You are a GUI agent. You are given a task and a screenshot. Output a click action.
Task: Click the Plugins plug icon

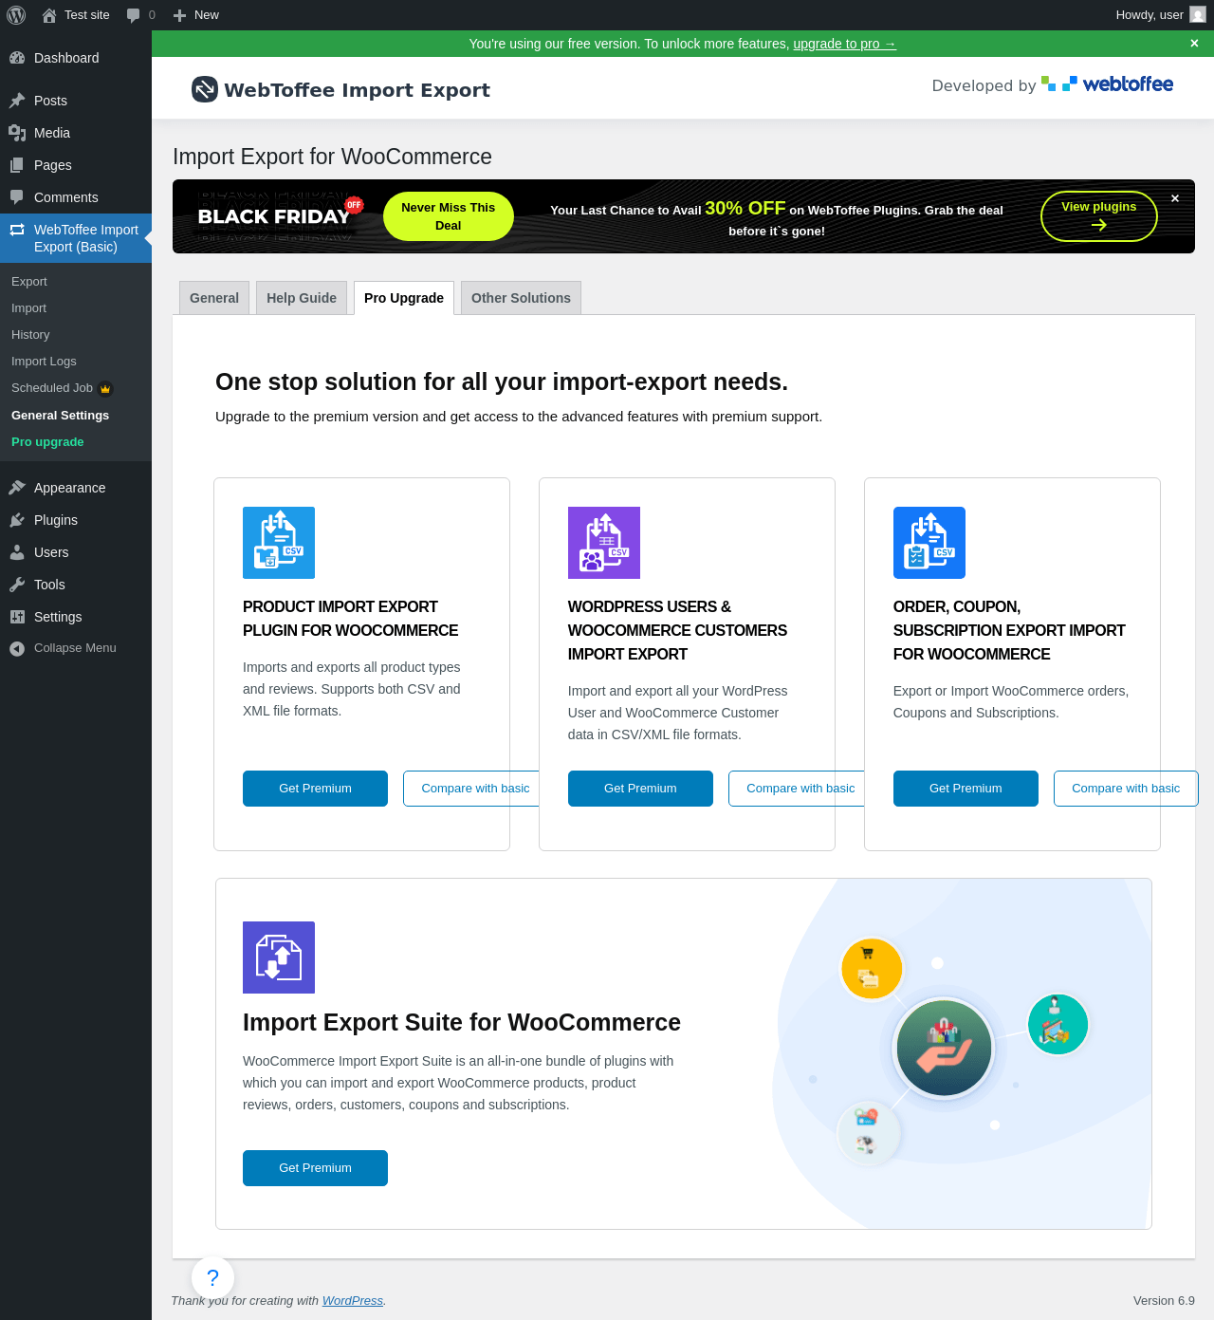pyautogui.click(x=17, y=520)
